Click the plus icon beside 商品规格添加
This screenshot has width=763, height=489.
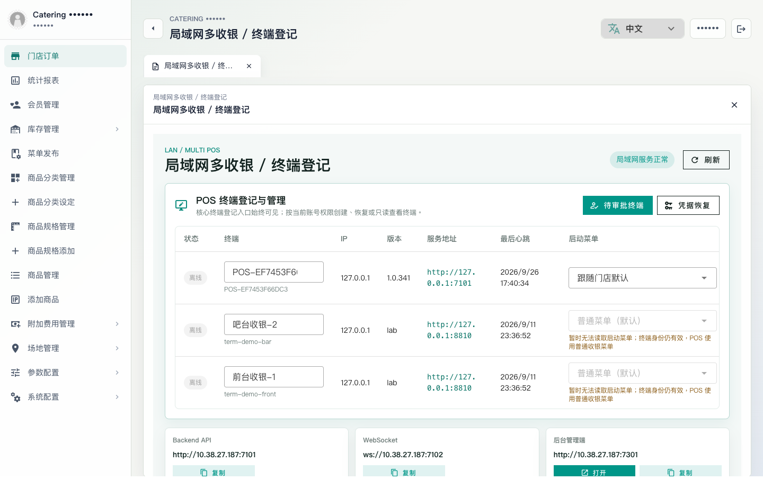coord(15,251)
